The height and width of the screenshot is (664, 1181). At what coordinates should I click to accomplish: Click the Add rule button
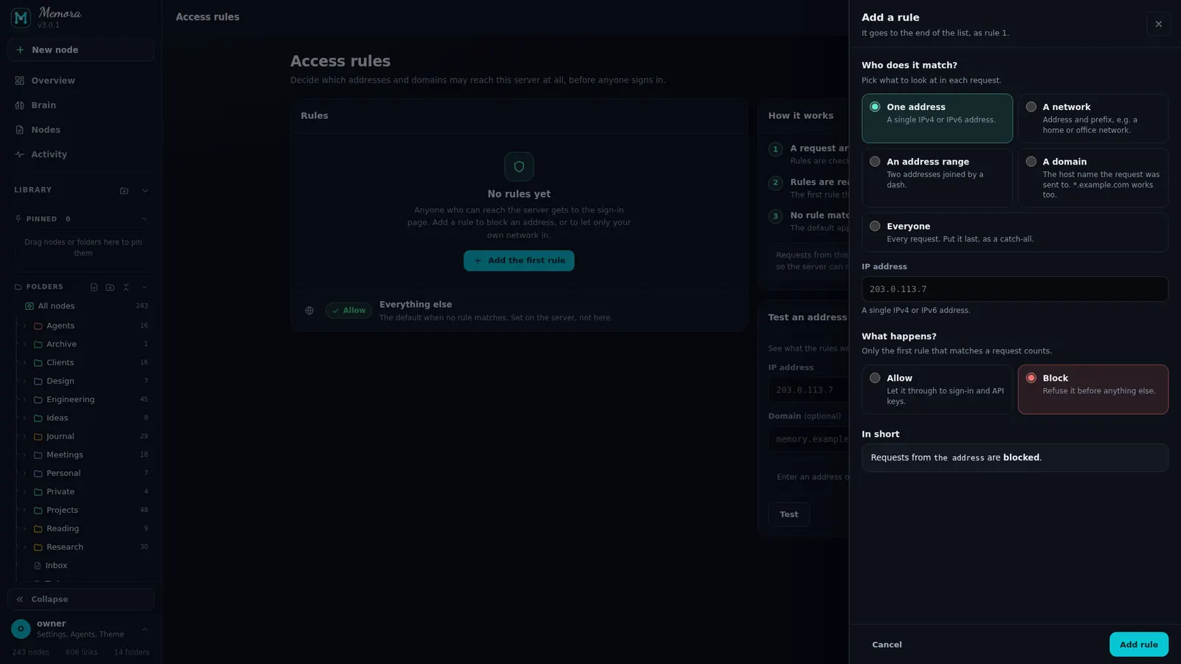click(x=1138, y=645)
